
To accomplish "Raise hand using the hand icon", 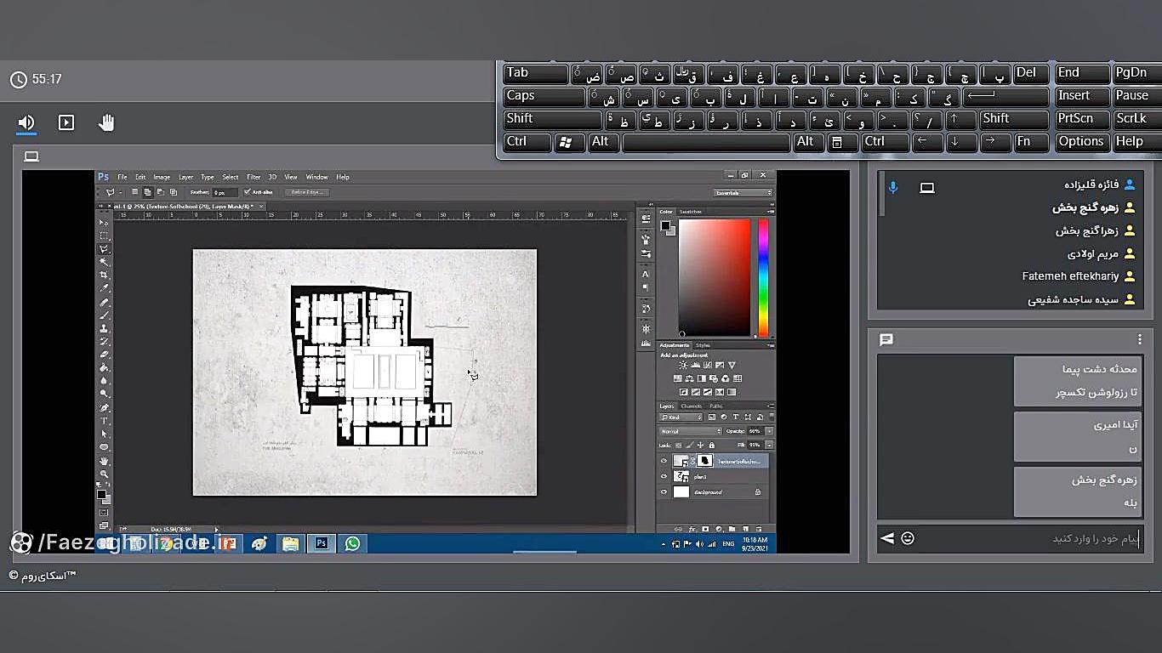I will 106,122.
